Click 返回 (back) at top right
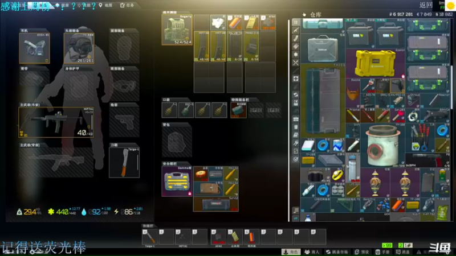Viewport: 456px width, 256px height. pos(426,5)
